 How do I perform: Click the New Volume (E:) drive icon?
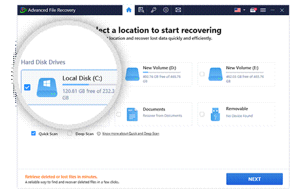coord(215,74)
